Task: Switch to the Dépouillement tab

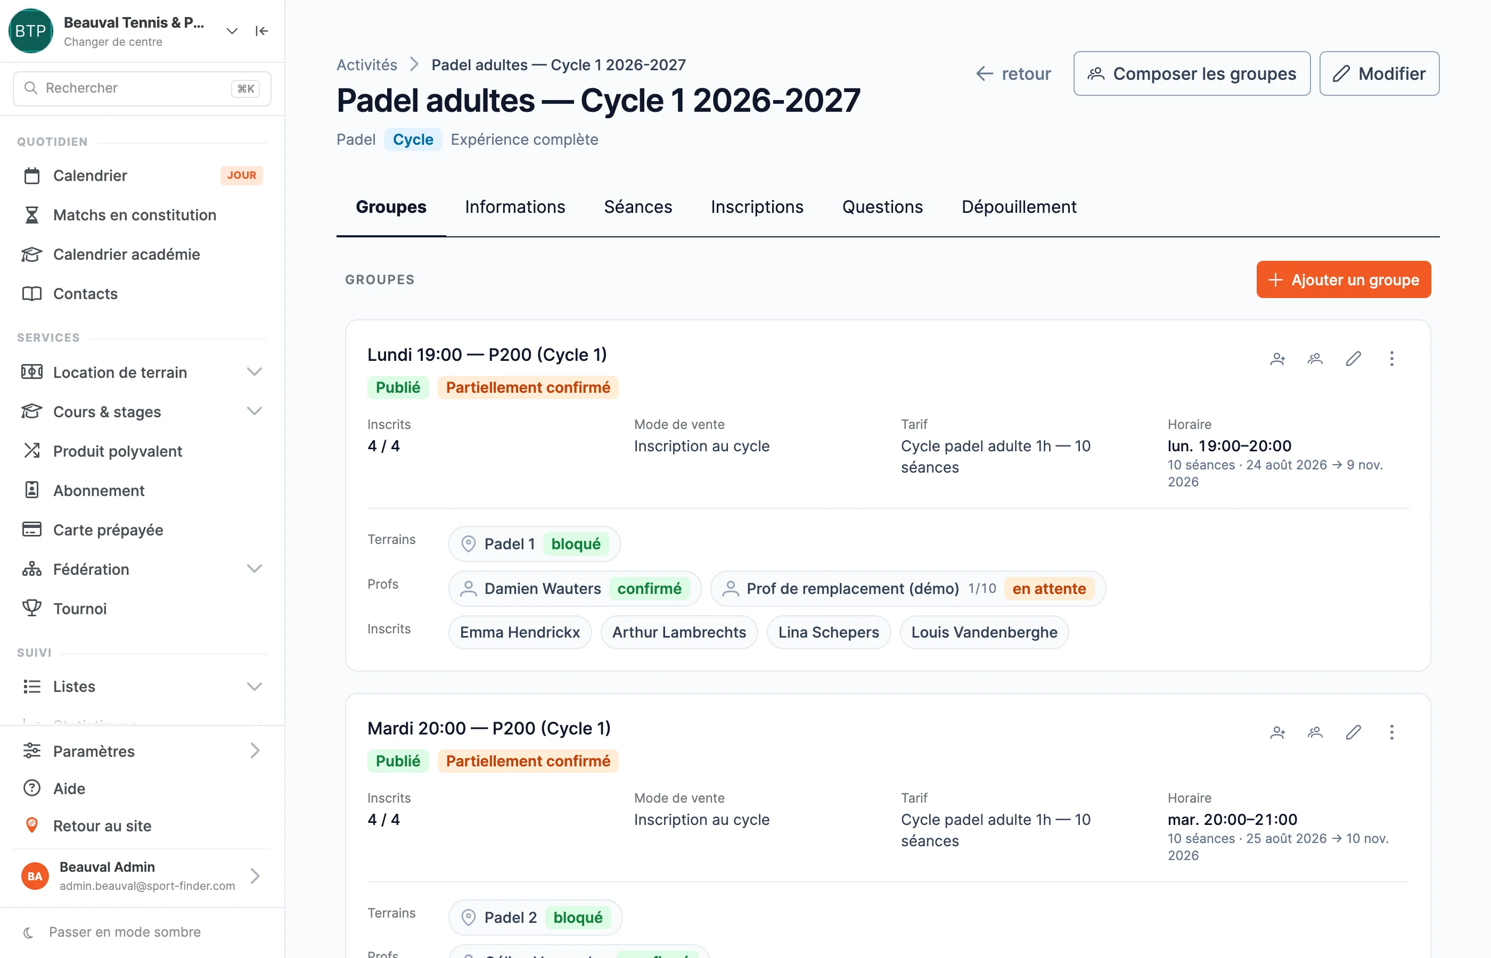Action: (1019, 207)
